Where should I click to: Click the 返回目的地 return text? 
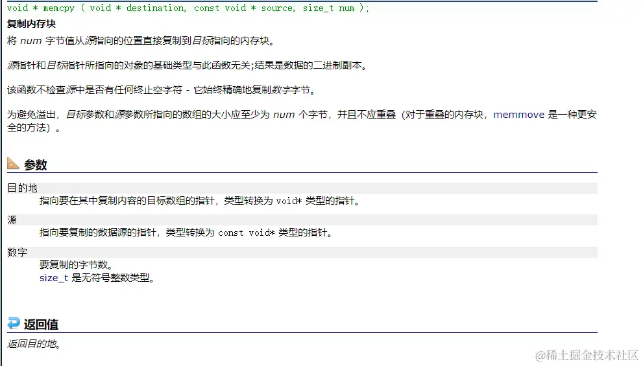click(34, 344)
